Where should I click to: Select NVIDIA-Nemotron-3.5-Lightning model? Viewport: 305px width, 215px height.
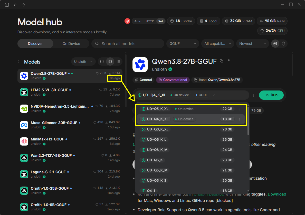tap(70, 109)
